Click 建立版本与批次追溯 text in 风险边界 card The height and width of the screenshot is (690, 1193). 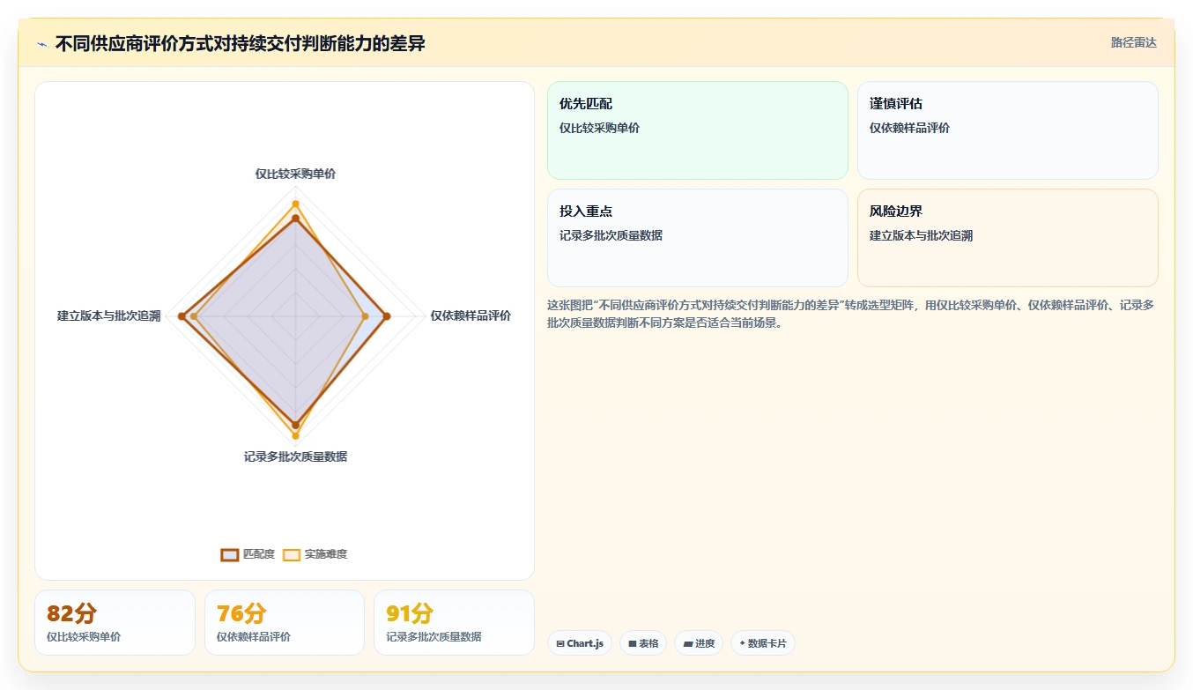[921, 235]
